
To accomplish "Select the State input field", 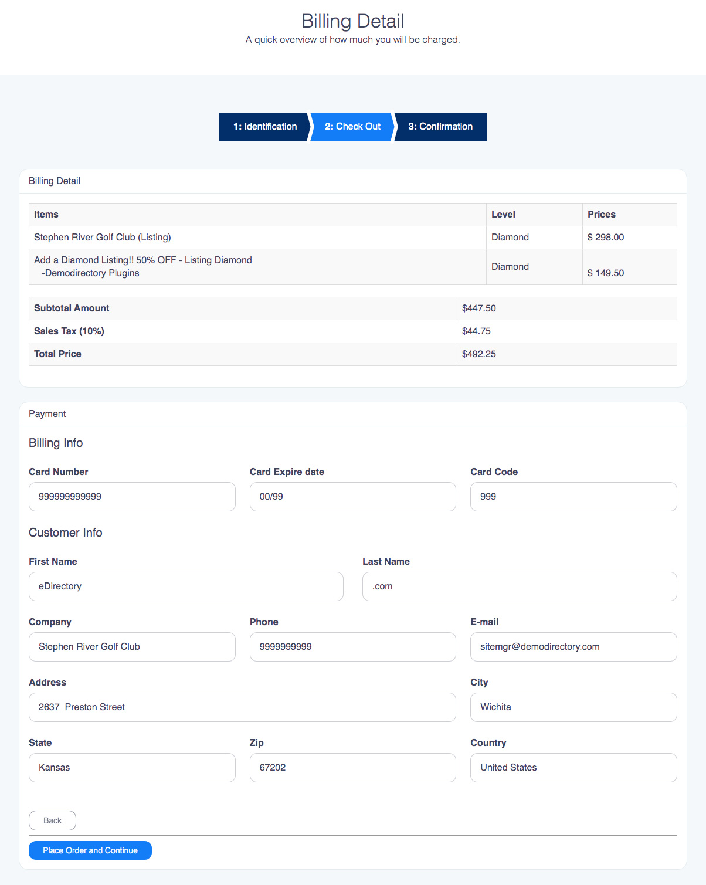I will [132, 768].
